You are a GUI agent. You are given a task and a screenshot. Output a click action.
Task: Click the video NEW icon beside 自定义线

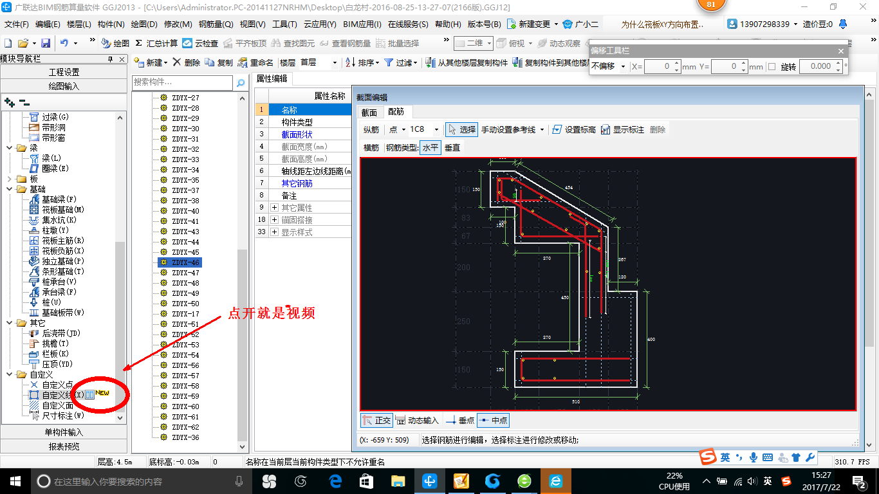tap(98, 394)
